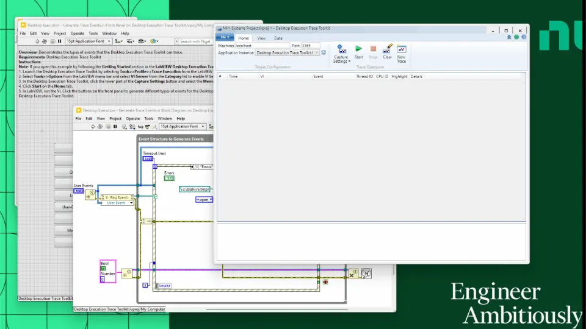The height and width of the screenshot is (329, 586).
Task: Click the Thread ID column header
Action: [x=364, y=77]
